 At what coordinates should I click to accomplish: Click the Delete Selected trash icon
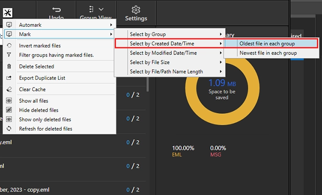(9, 66)
